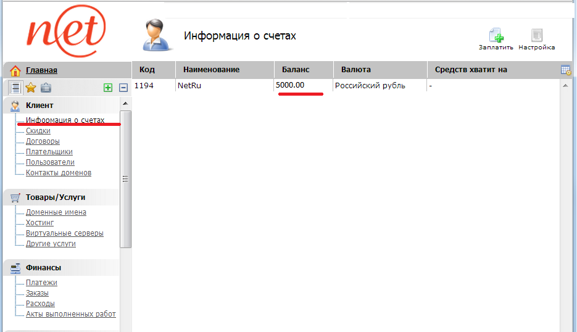Expand all menu sections with green plus

[x=108, y=88]
